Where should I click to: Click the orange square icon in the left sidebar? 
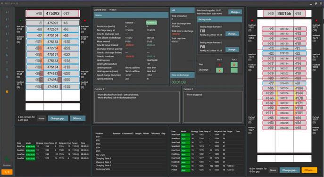coord(7,92)
